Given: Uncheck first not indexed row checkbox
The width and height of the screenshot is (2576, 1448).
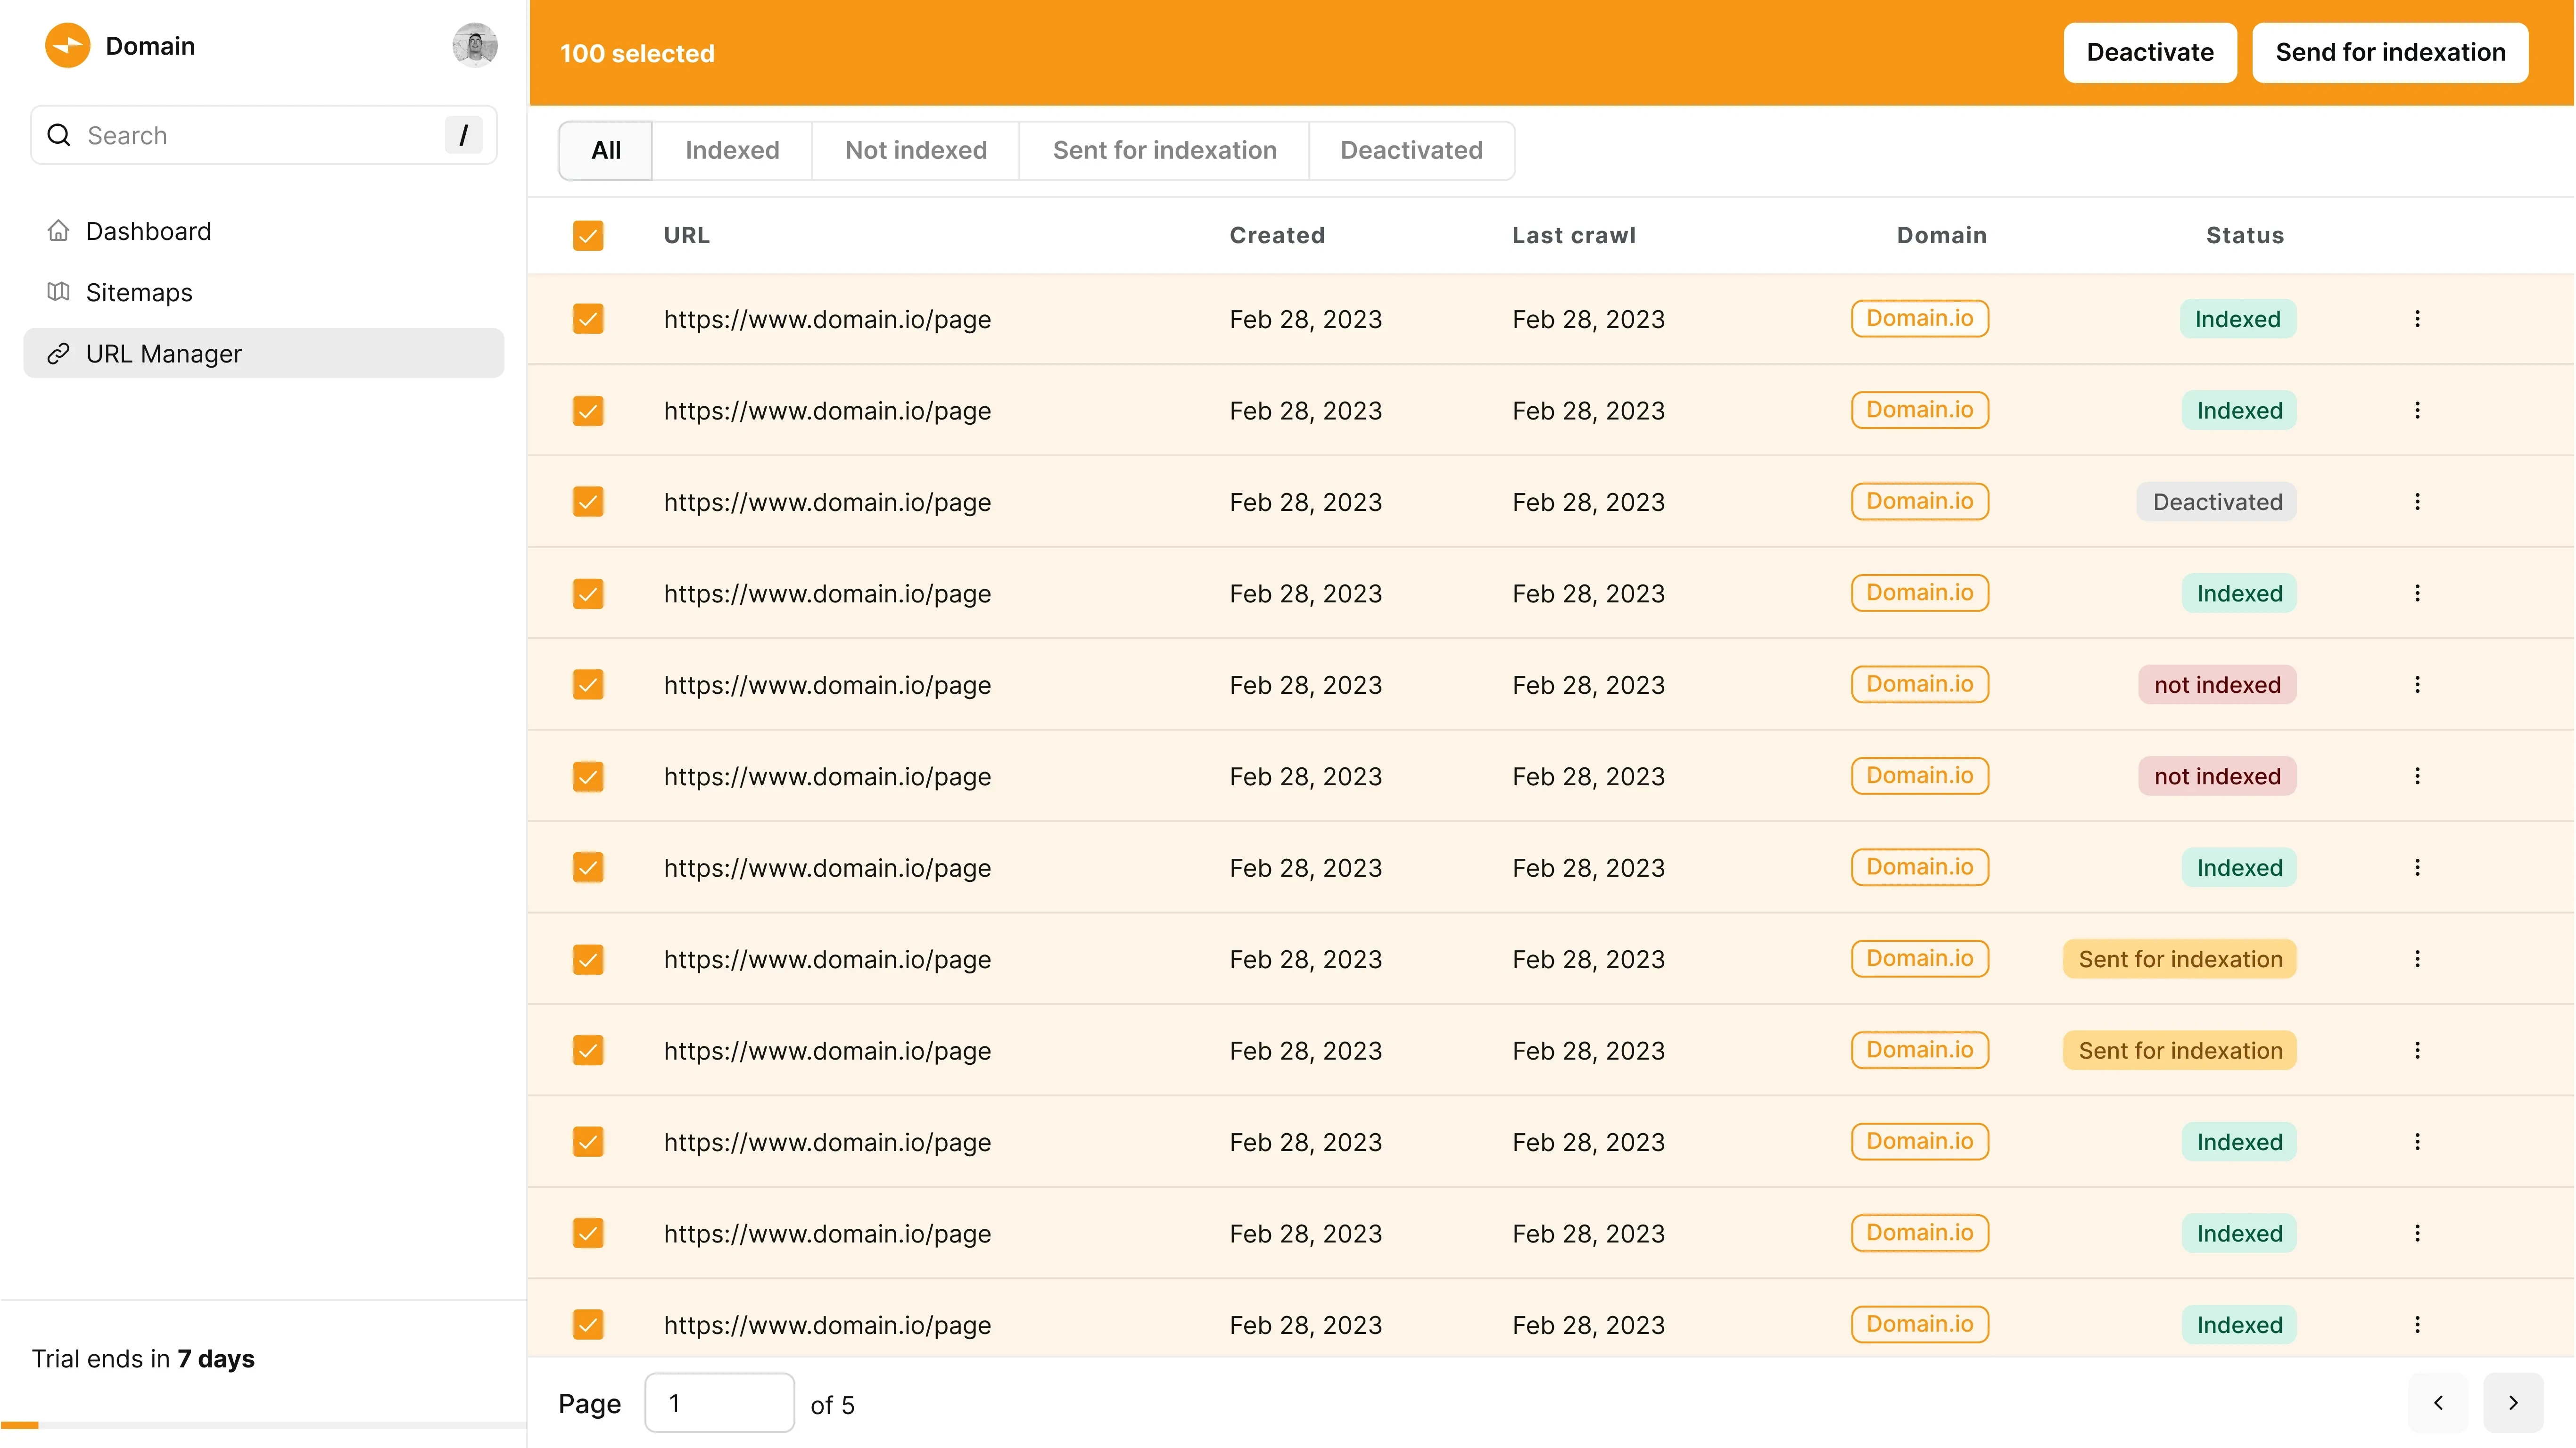Looking at the screenshot, I should [x=588, y=685].
